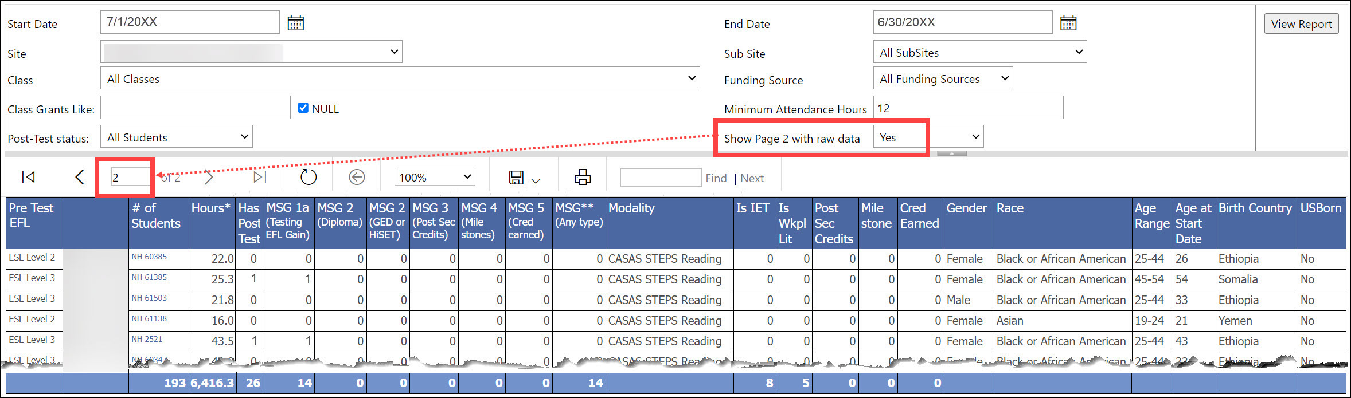The image size is (1351, 398).
Task: Open the Start Date calendar picker
Action: 295,23
